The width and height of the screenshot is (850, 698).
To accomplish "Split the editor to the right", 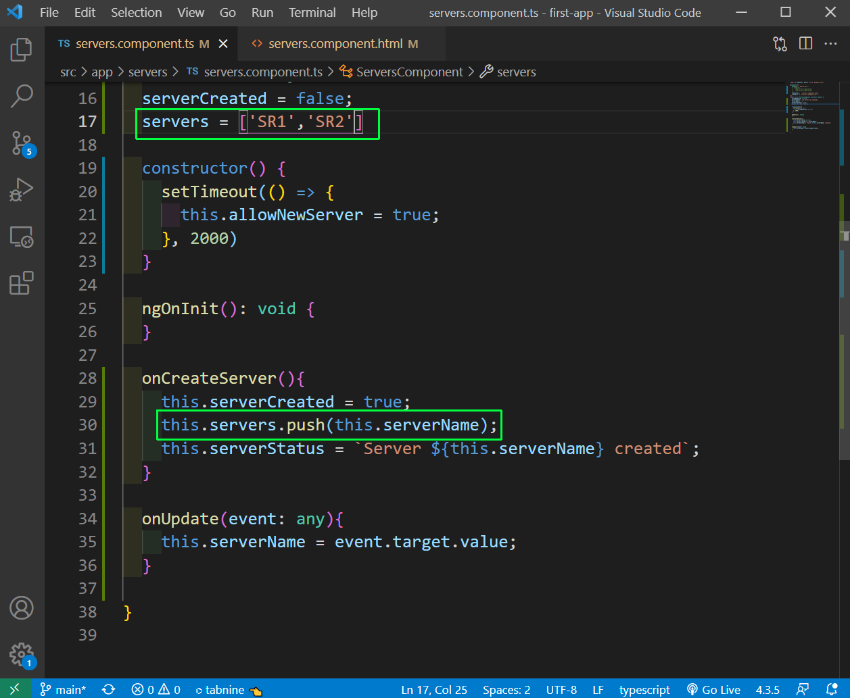I will (805, 44).
